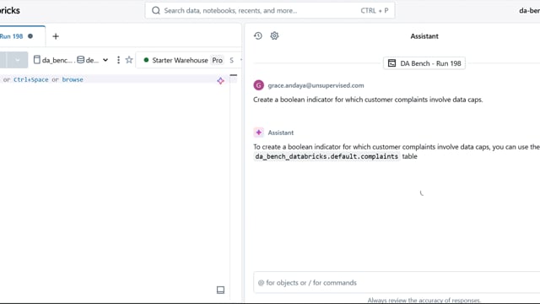This screenshot has width=540, height=304.
Task: Open the kebab more-options menu
Action: 118,60
